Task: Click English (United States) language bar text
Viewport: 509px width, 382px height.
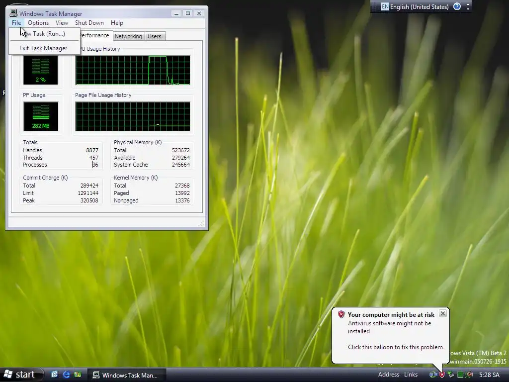Action: point(419,6)
